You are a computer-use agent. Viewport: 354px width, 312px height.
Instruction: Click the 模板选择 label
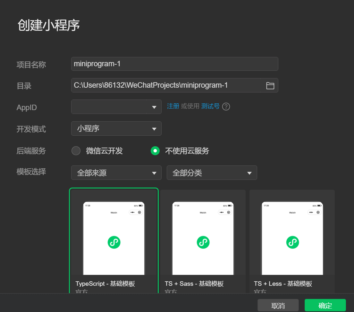coord(31,172)
